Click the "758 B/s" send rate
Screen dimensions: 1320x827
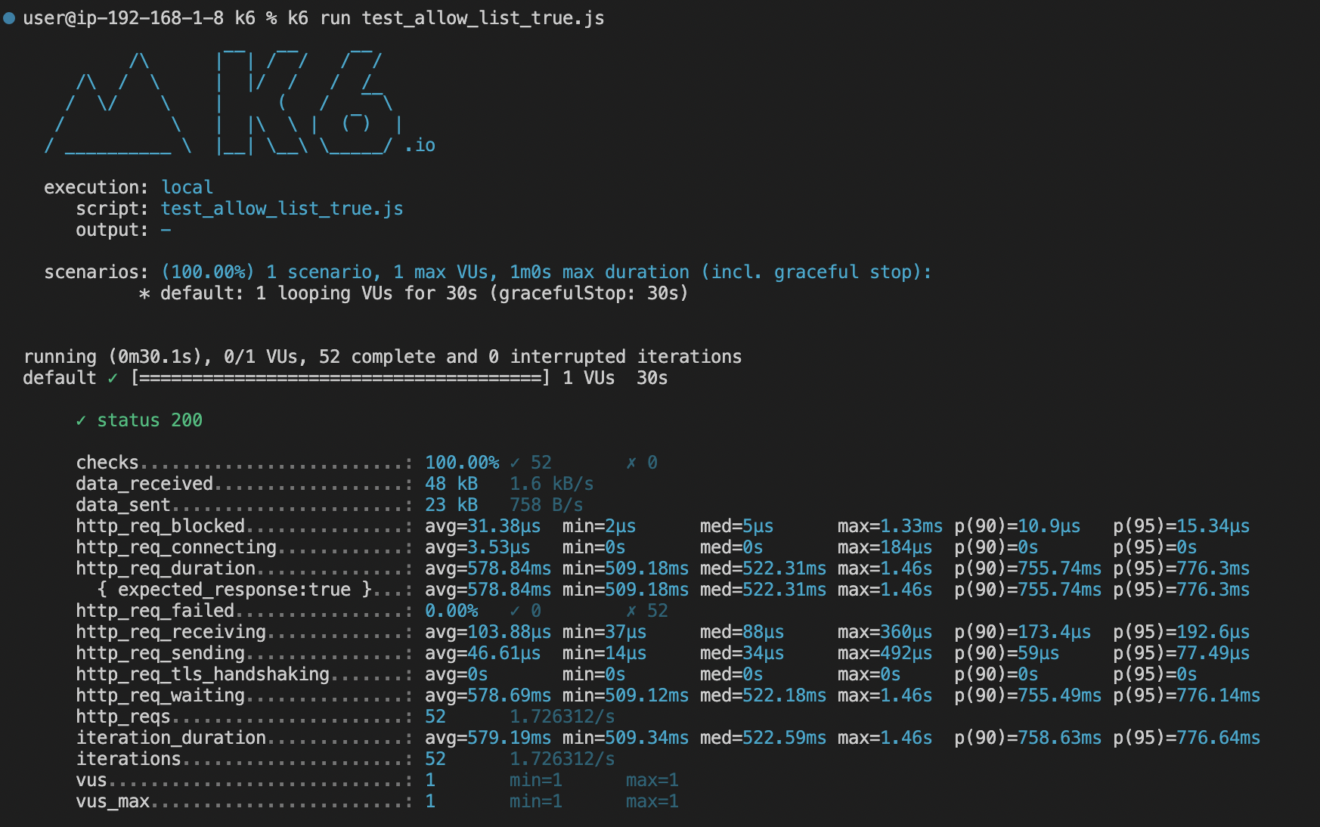[x=547, y=505]
